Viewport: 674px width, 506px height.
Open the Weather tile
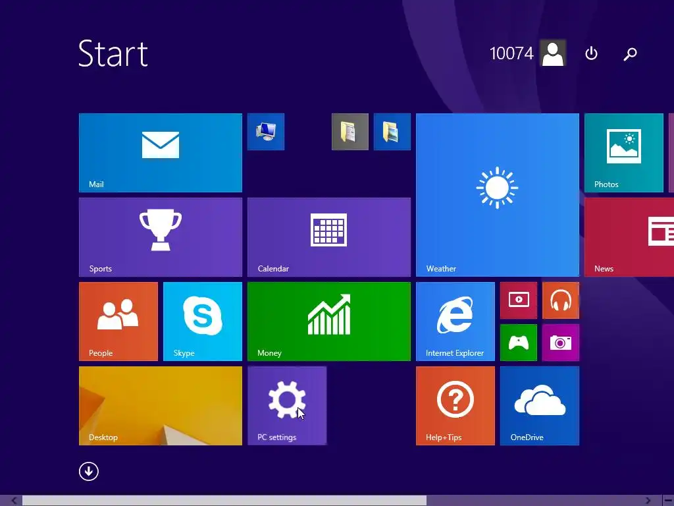[498, 195]
